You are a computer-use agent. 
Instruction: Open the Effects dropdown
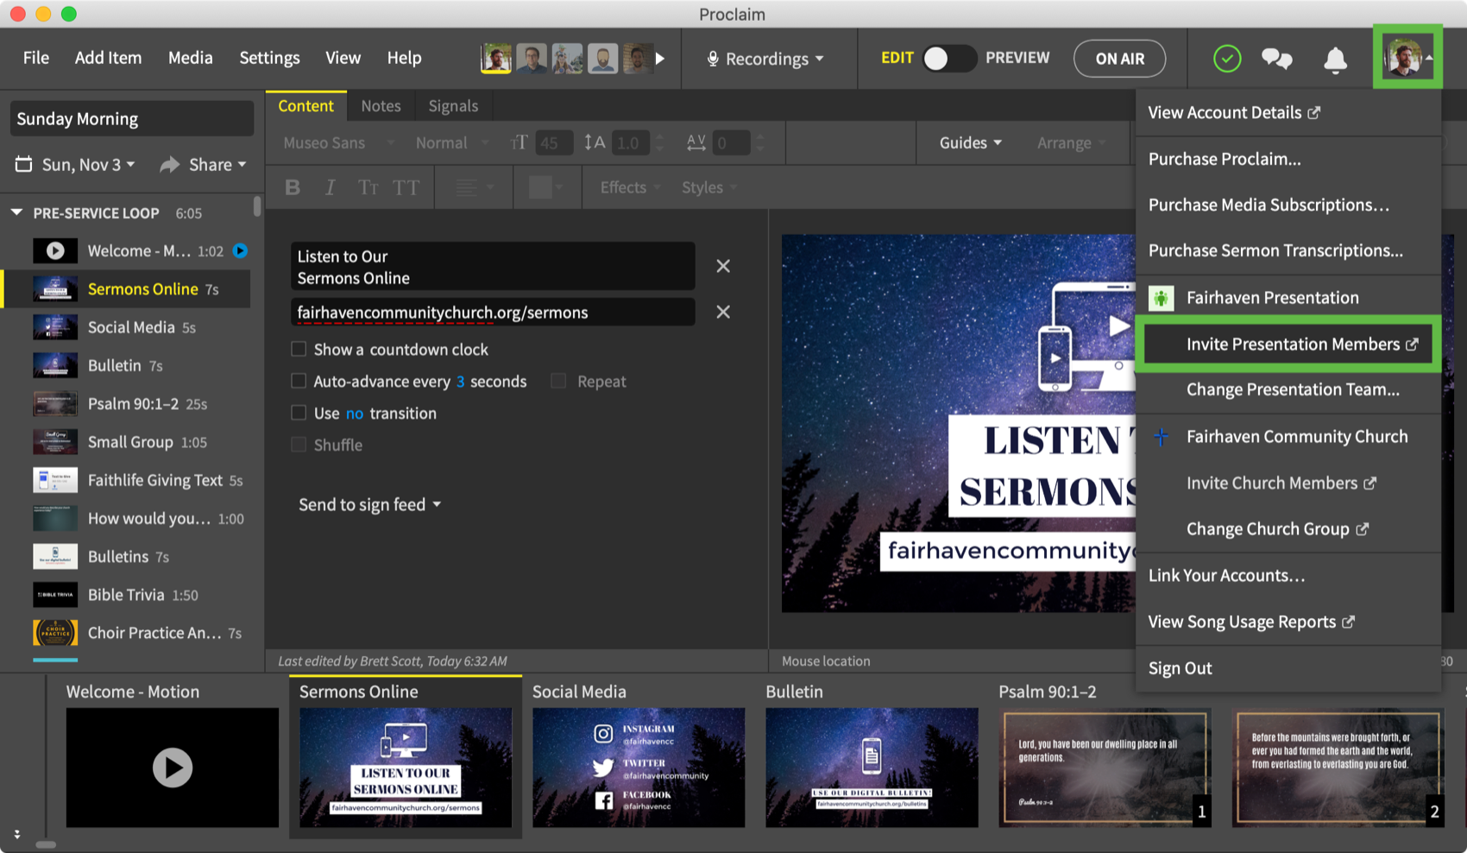coord(631,187)
